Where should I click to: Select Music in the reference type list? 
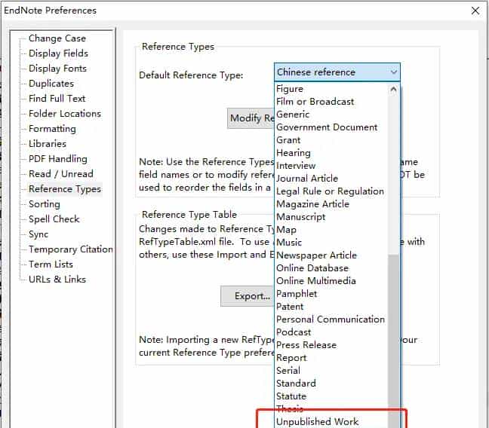332,242
